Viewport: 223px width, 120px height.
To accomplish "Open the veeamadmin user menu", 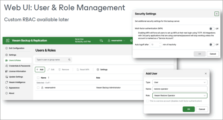I will [x=116, y=41].
